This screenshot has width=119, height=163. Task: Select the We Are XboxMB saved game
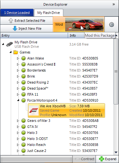pyautogui.click(x=66, y=110)
